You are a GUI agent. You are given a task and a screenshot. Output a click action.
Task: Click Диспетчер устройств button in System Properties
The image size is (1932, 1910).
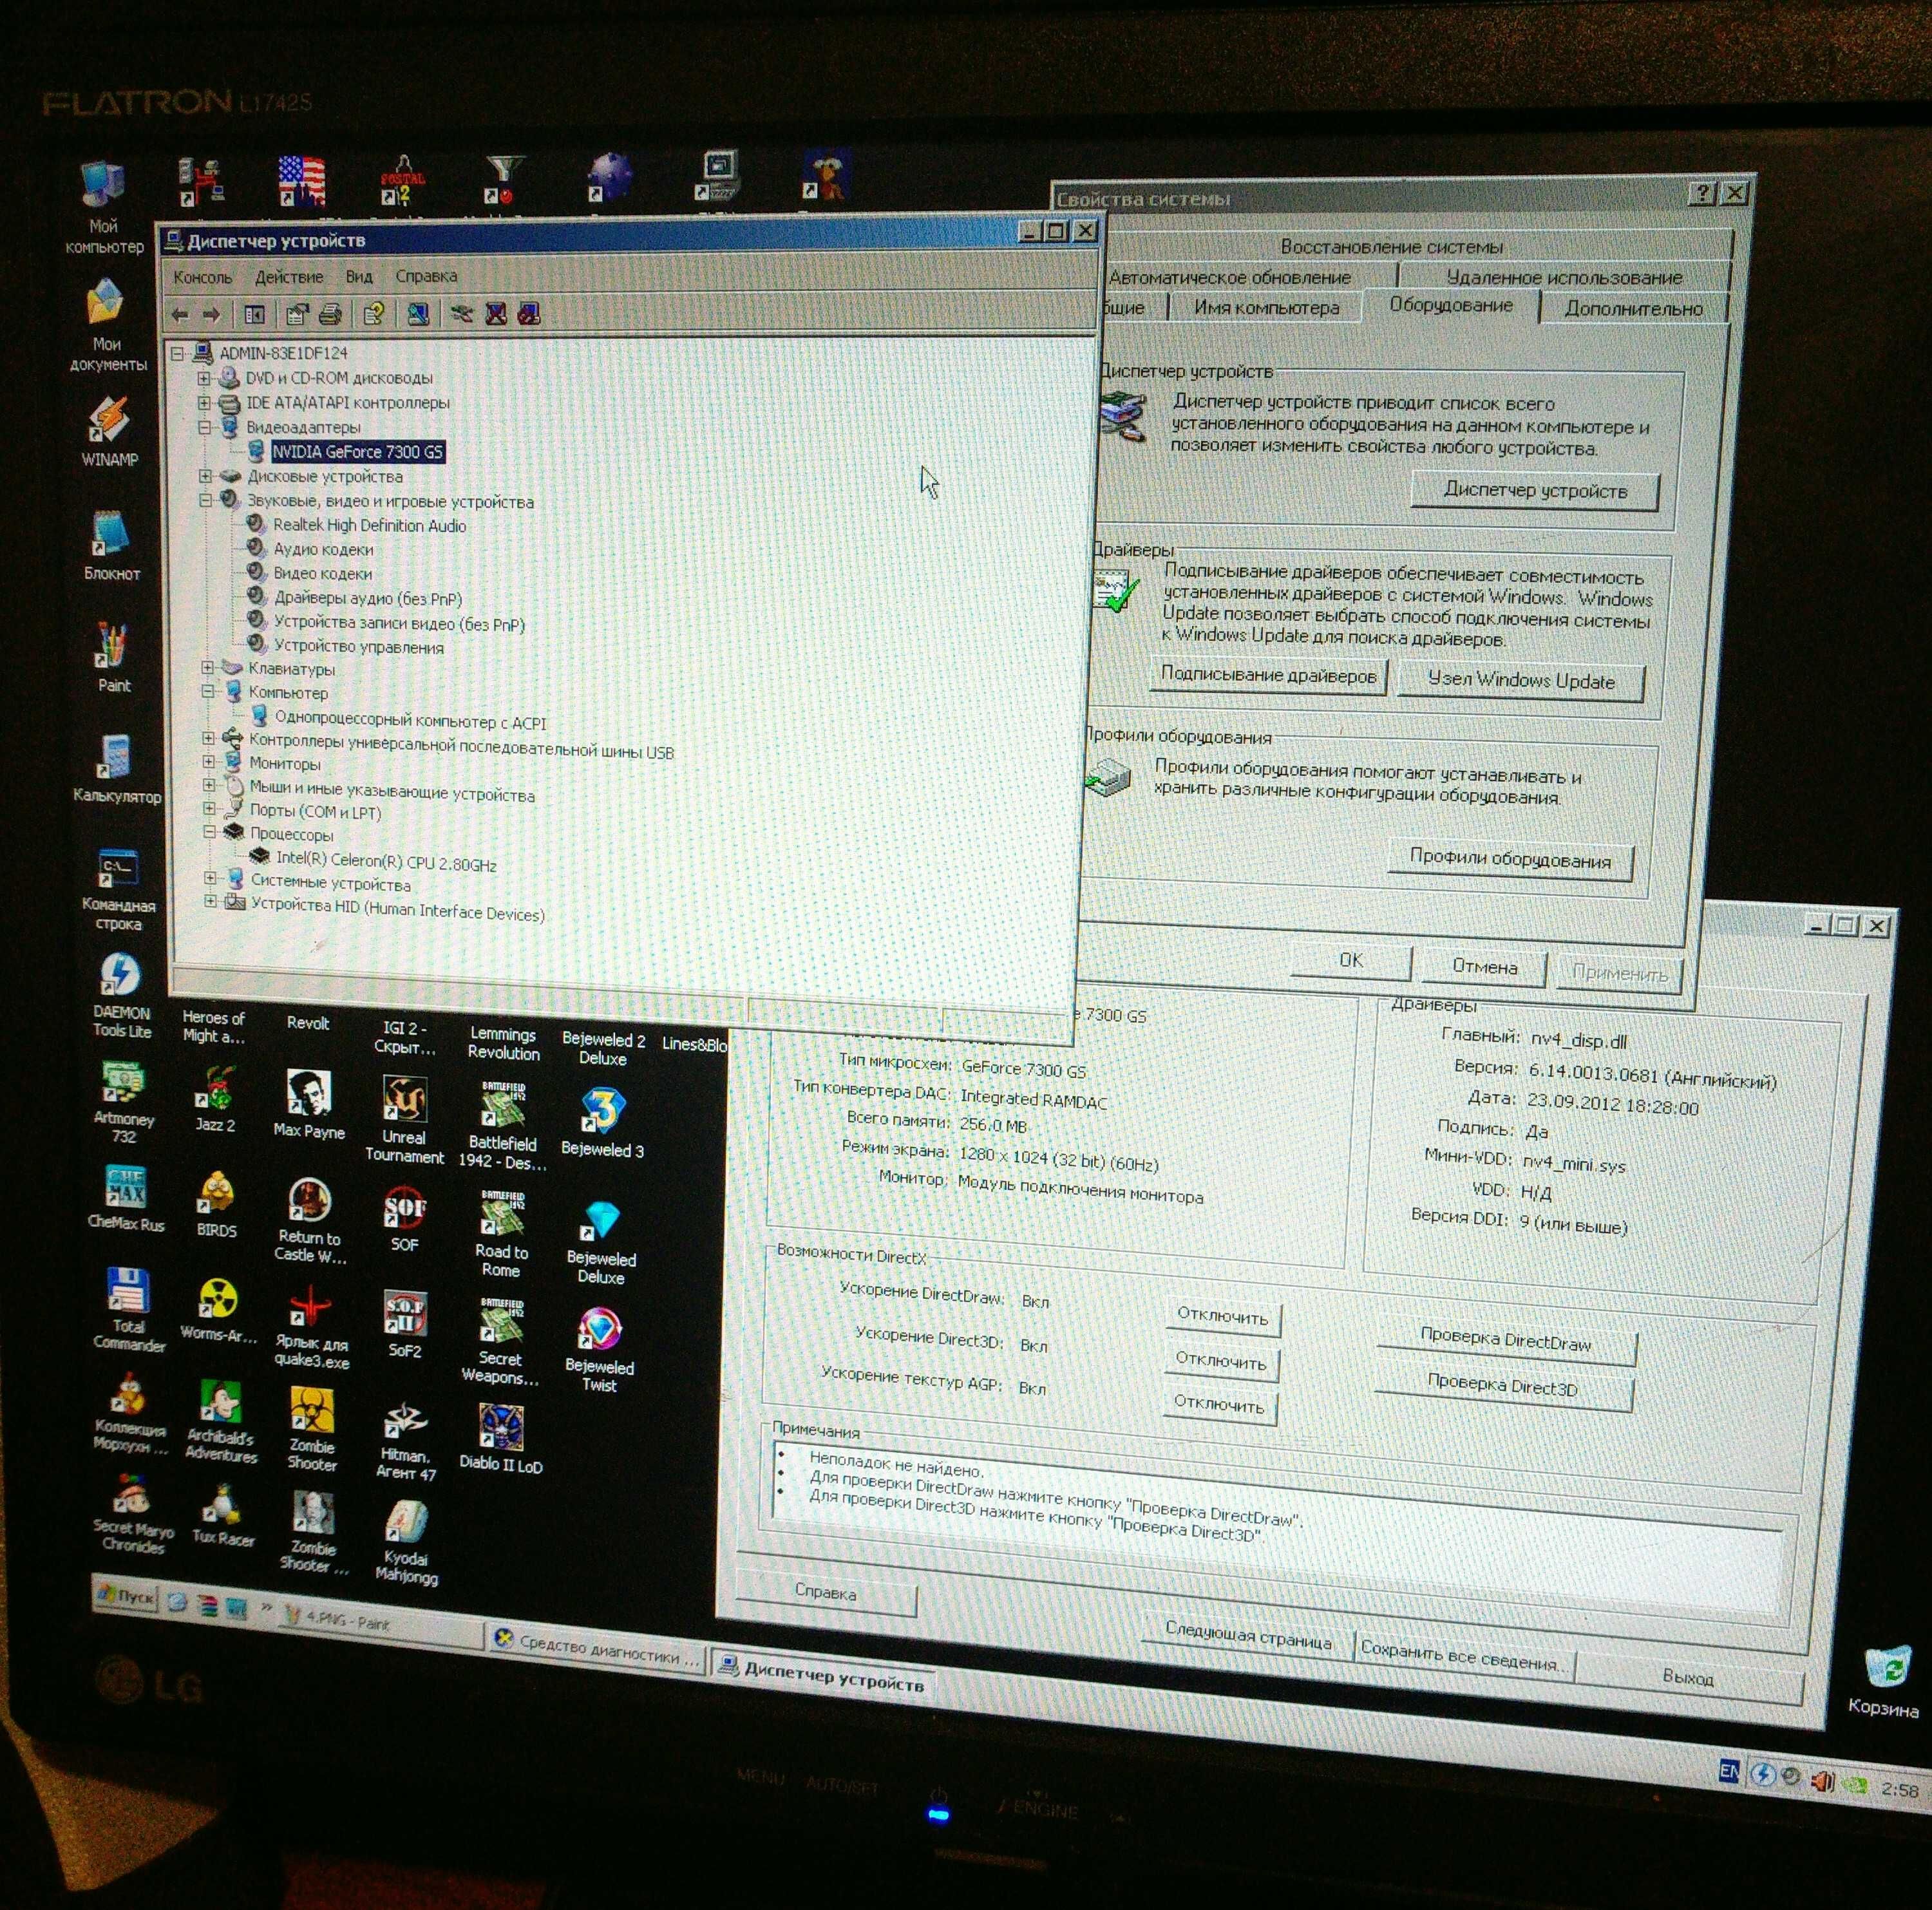click(x=1535, y=491)
